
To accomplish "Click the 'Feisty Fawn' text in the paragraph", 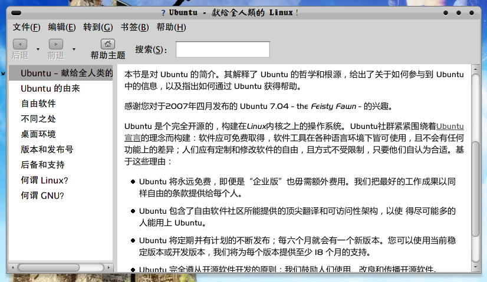I will 333,107.
